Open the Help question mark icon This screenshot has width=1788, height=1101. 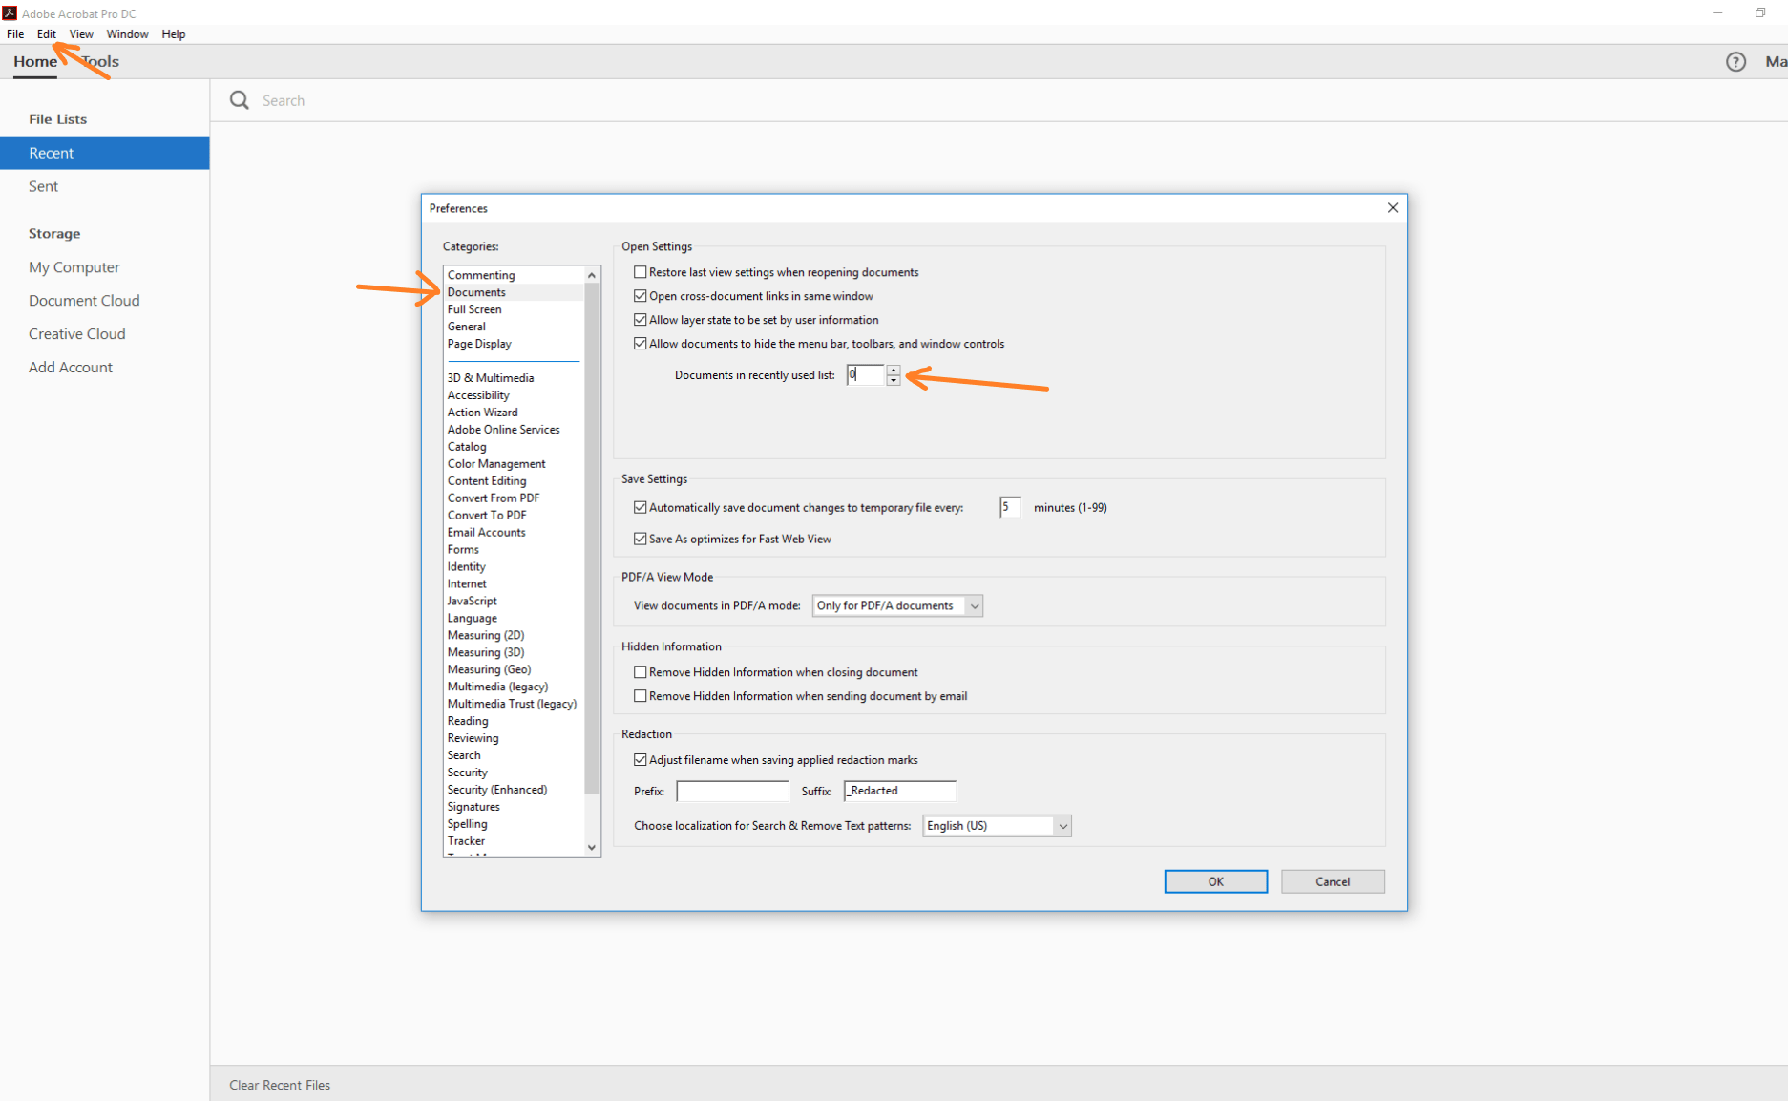(x=1735, y=61)
